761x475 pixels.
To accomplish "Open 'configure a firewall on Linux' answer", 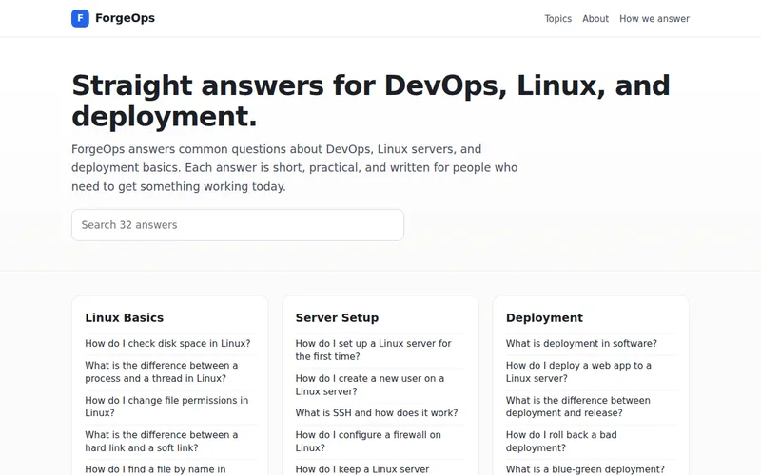I will click(368, 441).
